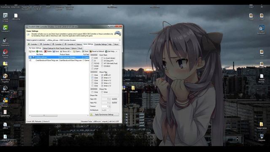Click the horizontal scrollbar in the game list

point(44,115)
